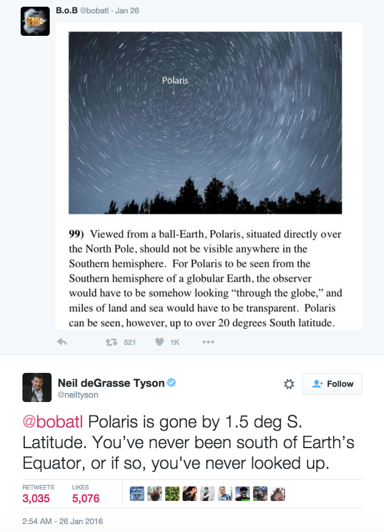This screenshot has width=384, height=532.
Task: View the 5,076 likes list
Action: click(86, 499)
